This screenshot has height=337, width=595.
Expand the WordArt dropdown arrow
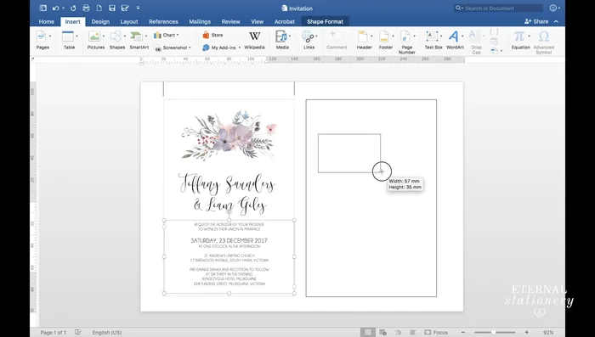(462, 36)
